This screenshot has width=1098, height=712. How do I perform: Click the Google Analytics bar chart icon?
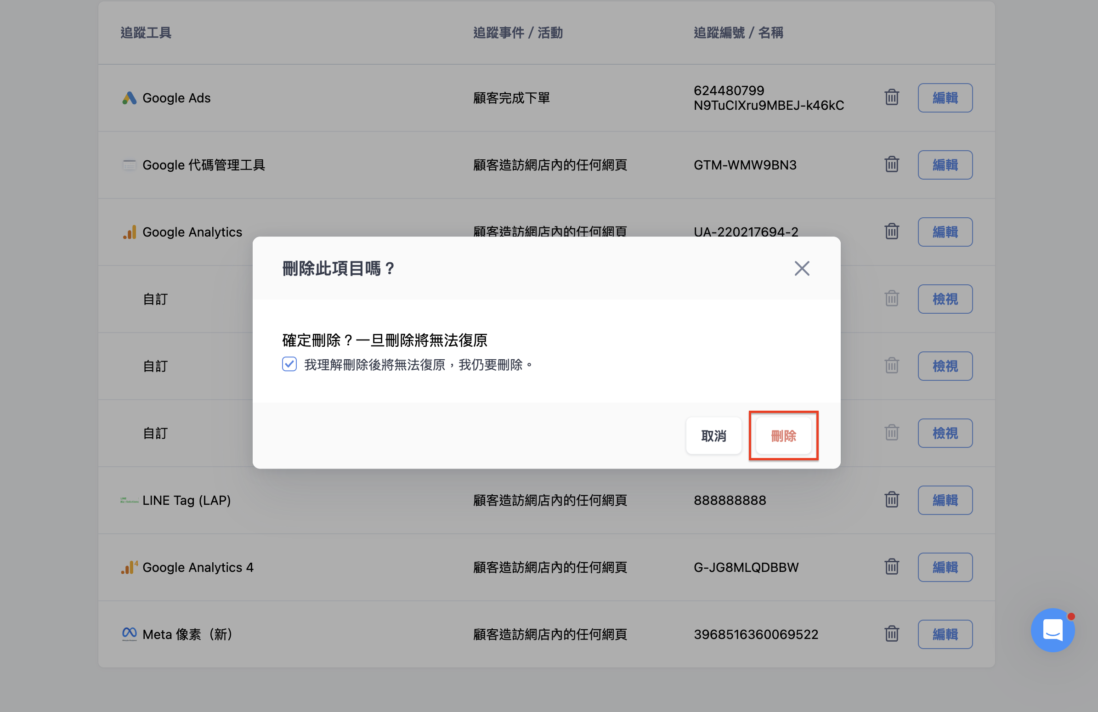click(130, 232)
